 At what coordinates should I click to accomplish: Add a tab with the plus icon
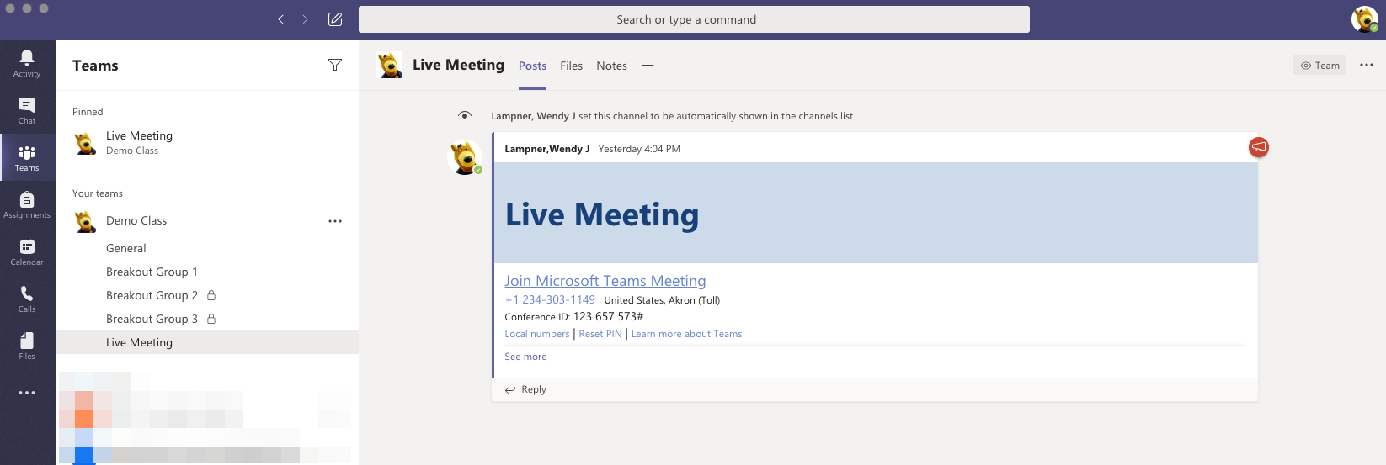(x=648, y=66)
